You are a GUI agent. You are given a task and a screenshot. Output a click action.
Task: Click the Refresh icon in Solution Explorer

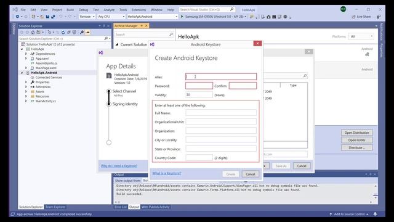(63, 33)
